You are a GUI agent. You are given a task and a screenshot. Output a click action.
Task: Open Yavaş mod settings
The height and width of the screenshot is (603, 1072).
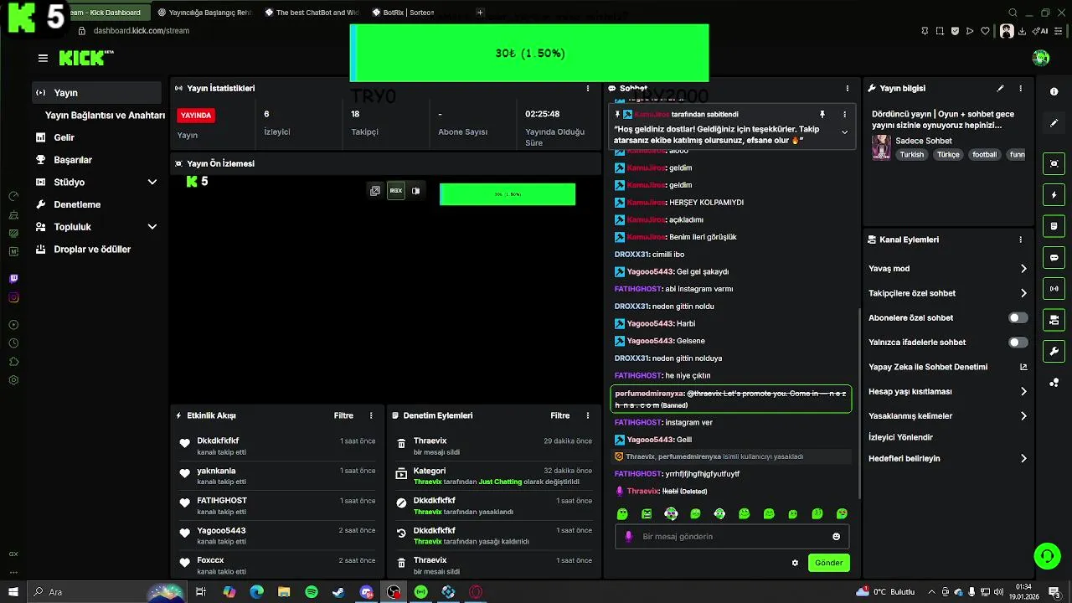948,269
